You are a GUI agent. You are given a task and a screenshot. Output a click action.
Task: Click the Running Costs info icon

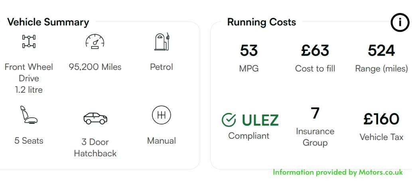[400, 23]
